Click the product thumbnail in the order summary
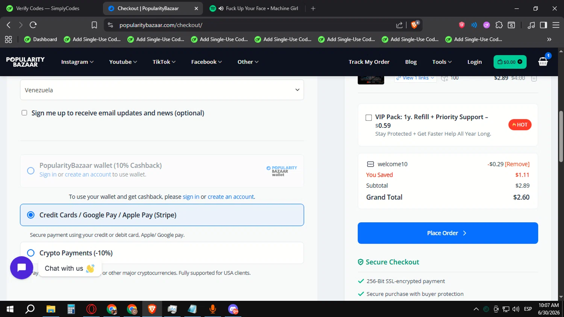 point(371,80)
